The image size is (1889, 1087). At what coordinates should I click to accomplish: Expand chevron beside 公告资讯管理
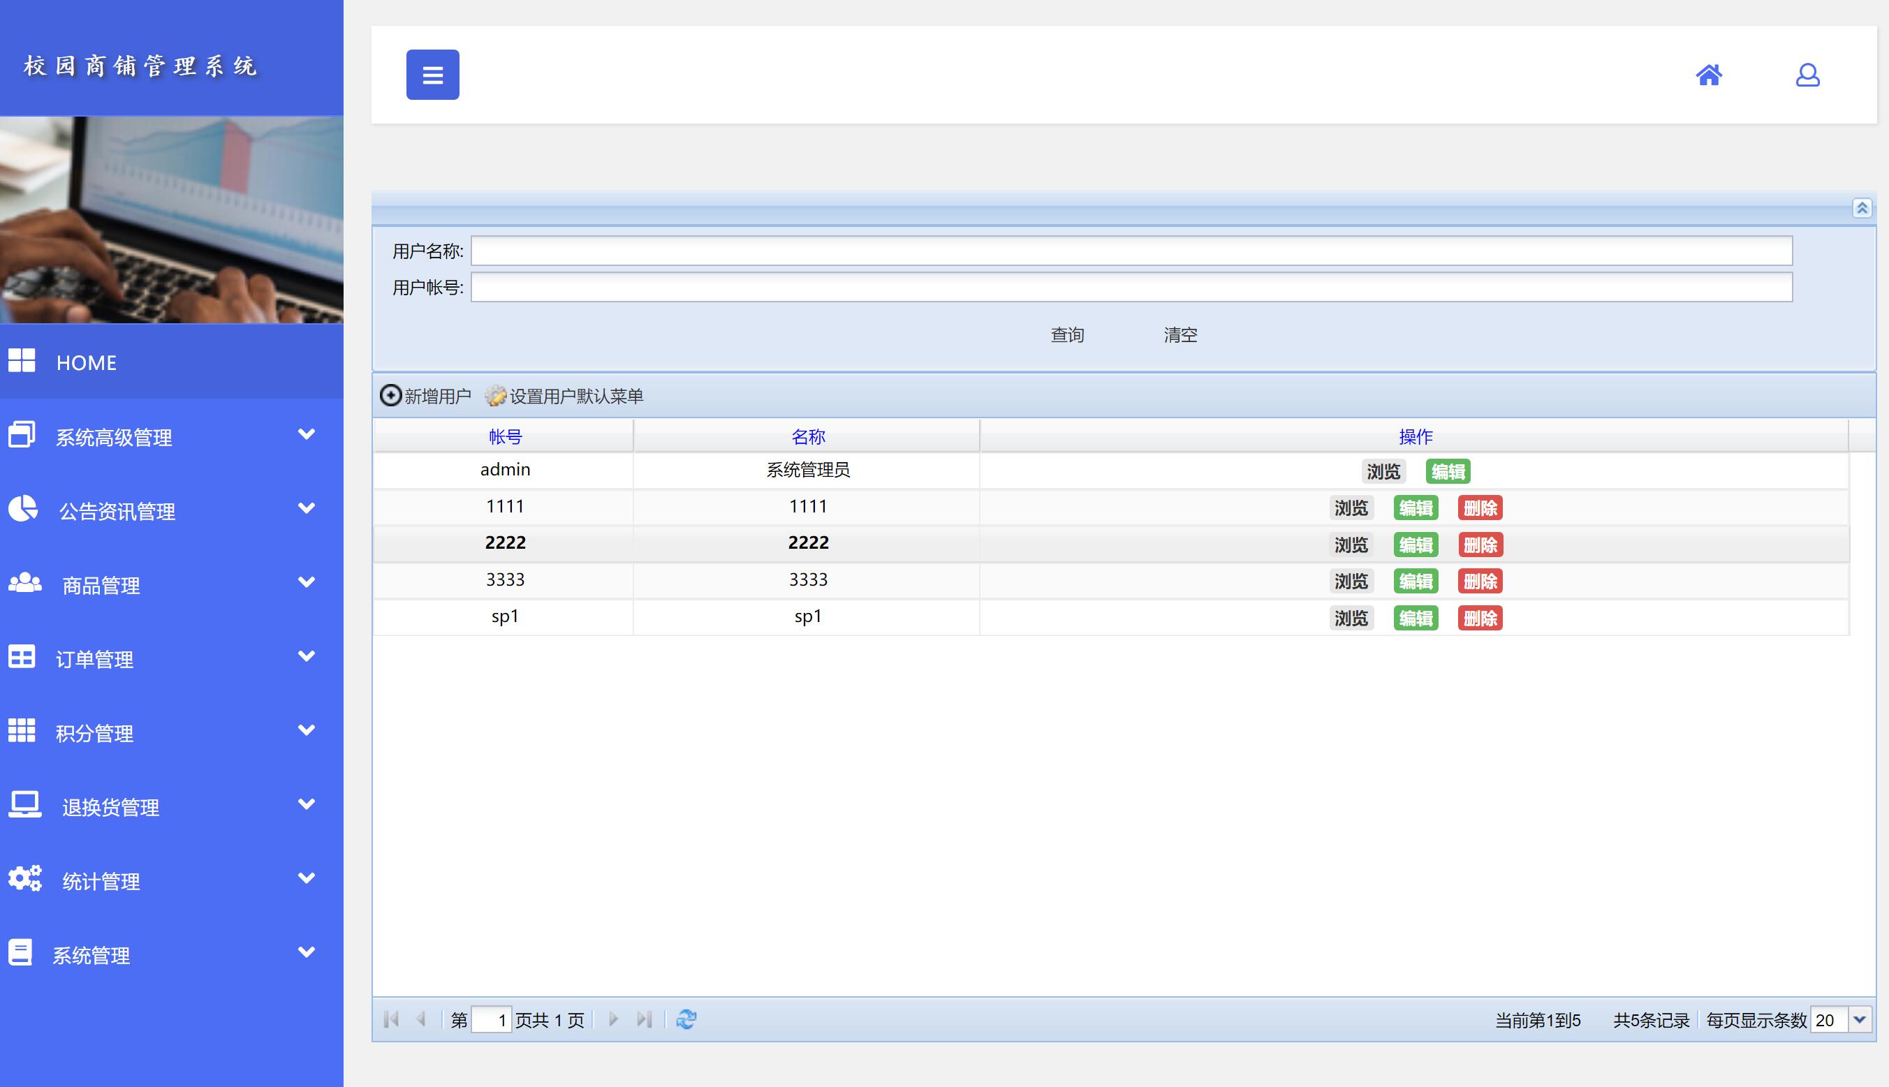[306, 508]
